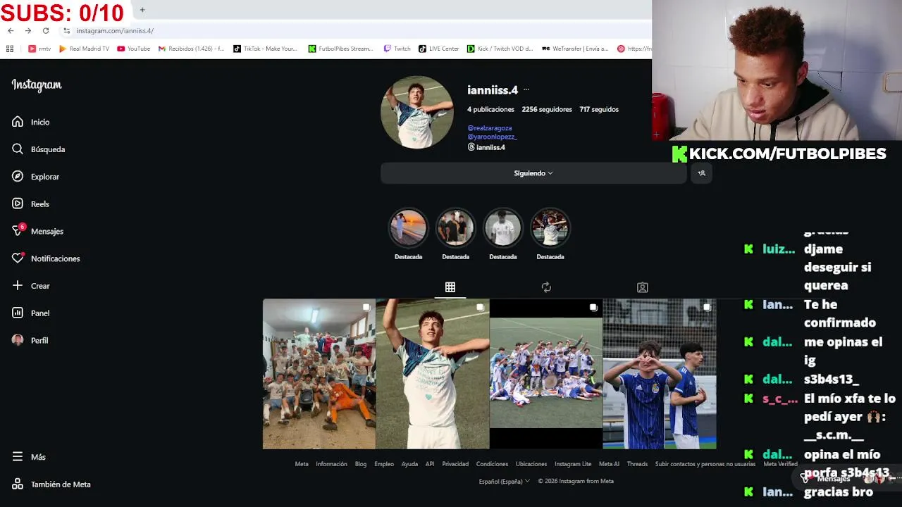Open the profile options ellipsis next to ianniiss.4
The width and height of the screenshot is (902, 507).
tap(526, 90)
